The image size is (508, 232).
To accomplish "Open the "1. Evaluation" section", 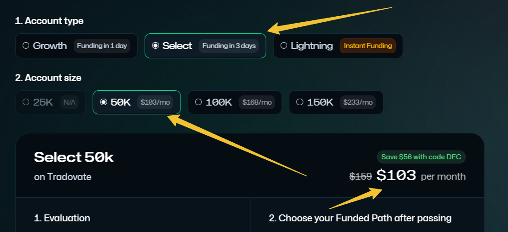I will click(62, 218).
